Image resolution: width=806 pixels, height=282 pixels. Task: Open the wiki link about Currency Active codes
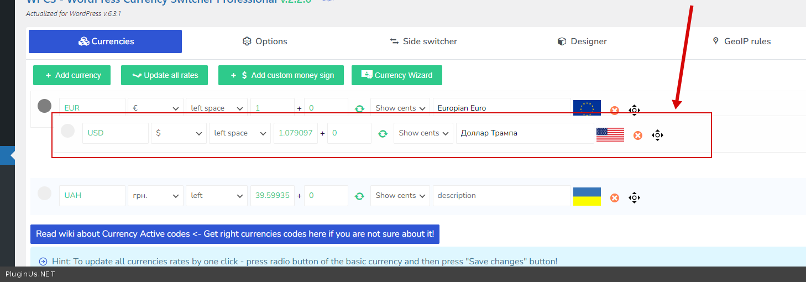click(235, 234)
